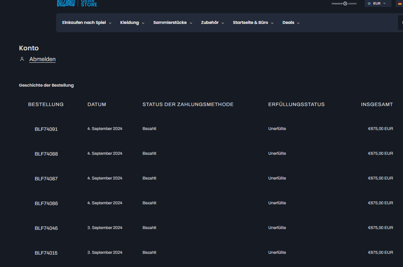Expand the Sammlerstücke menu
The height and width of the screenshot is (267, 403).
point(173,23)
